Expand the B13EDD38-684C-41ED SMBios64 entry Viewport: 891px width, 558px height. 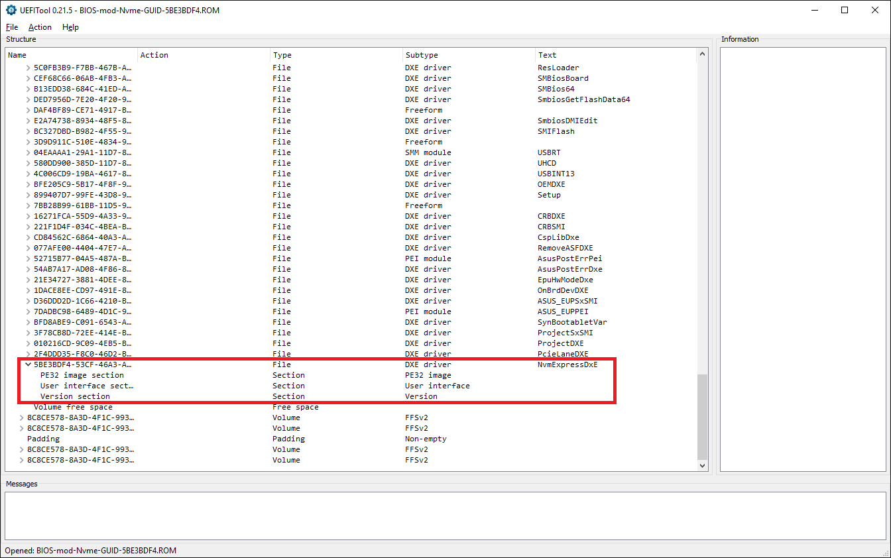coord(28,89)
